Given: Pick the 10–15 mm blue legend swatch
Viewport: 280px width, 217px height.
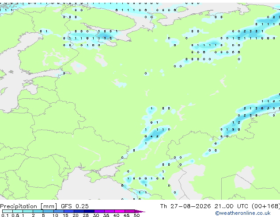Looking at the screenshot, I should click(x=59, y=211).
